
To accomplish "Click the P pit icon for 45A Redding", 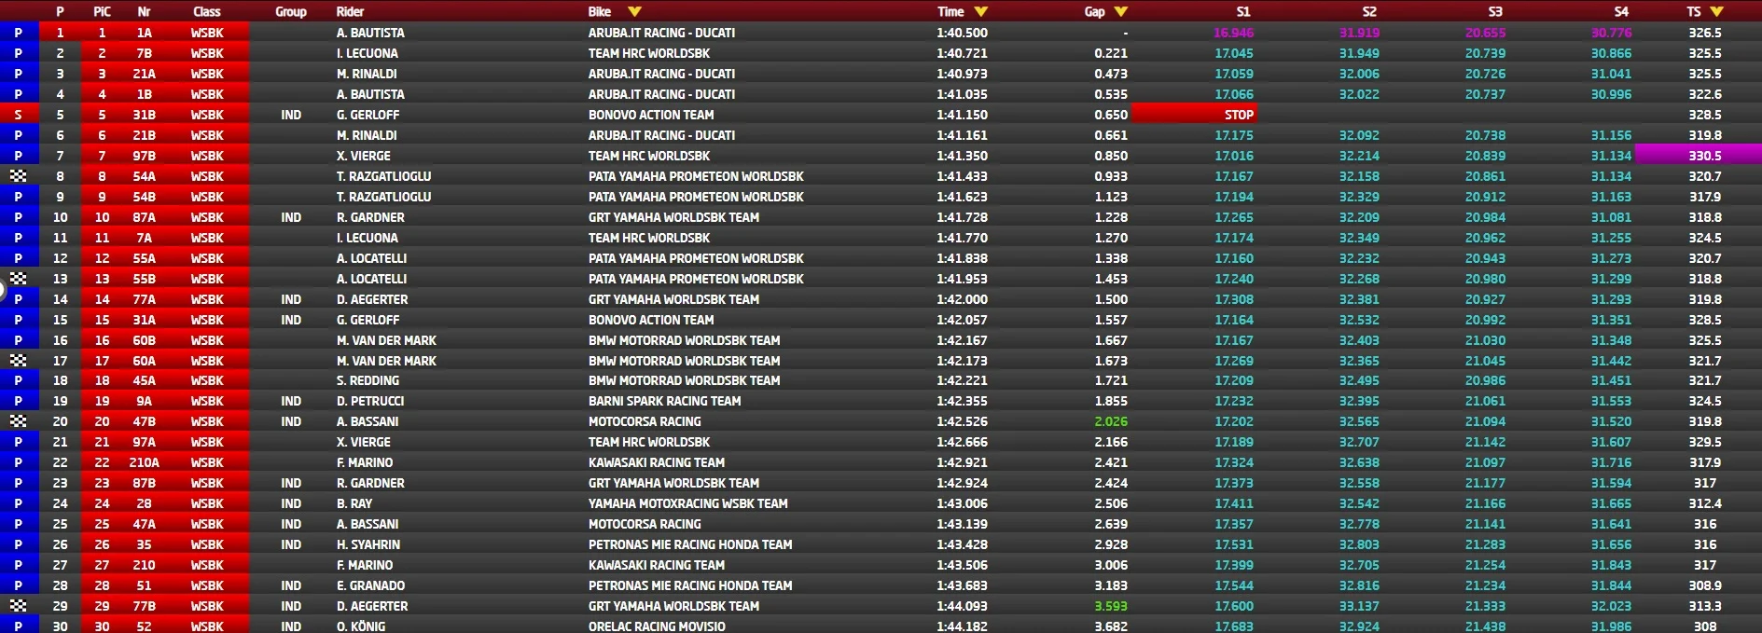I will (19, 380).
